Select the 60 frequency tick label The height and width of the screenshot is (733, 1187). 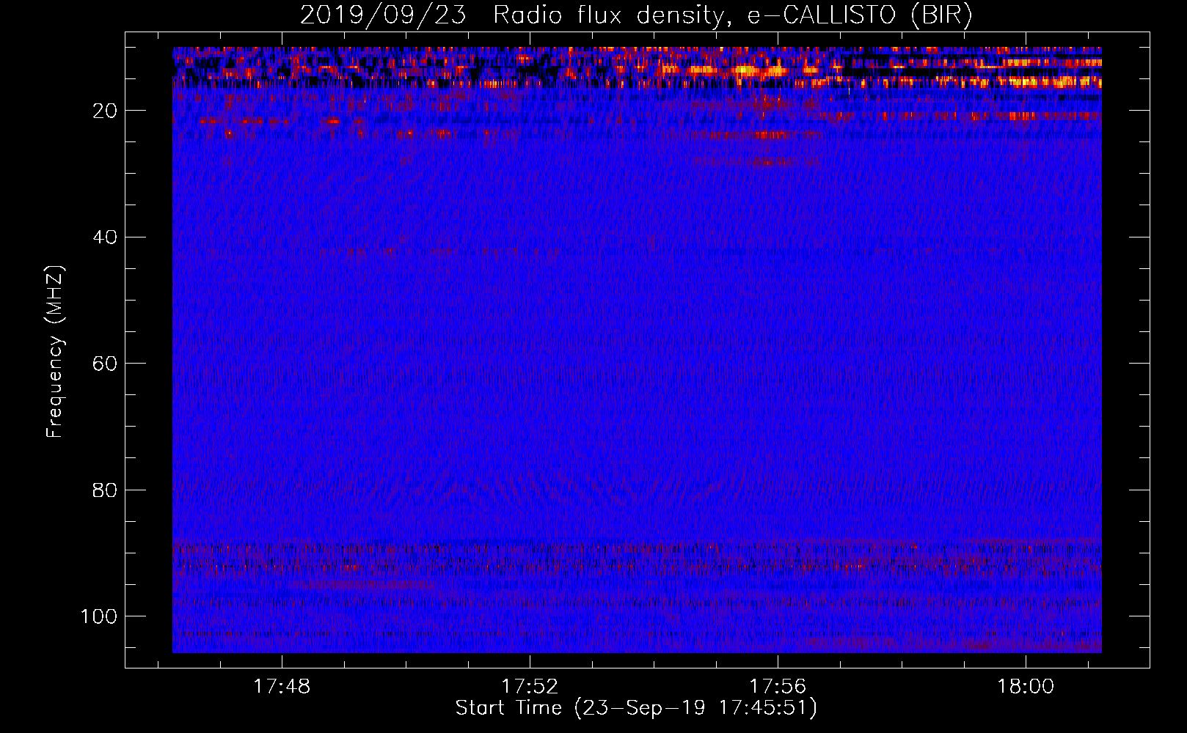pyautogui.click(x=105, y=364)
